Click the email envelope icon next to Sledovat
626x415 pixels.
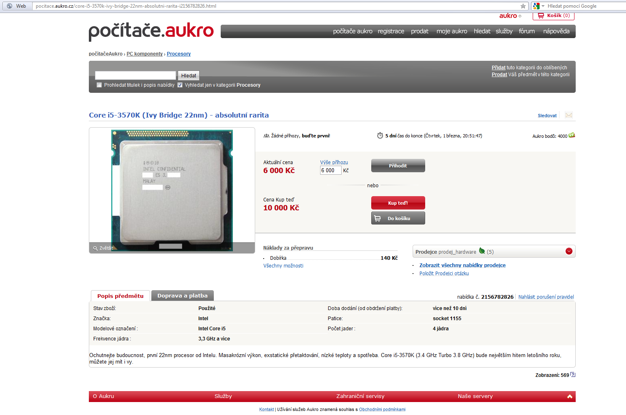pyautogui.click(x=569, y=116)
